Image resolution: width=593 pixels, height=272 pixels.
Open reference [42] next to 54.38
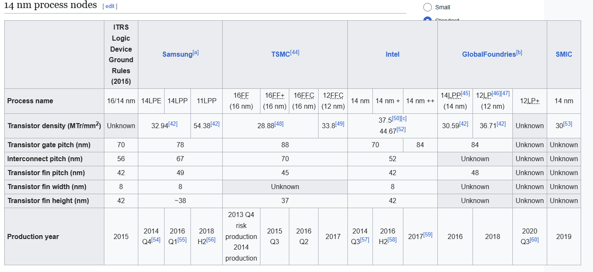215,124
